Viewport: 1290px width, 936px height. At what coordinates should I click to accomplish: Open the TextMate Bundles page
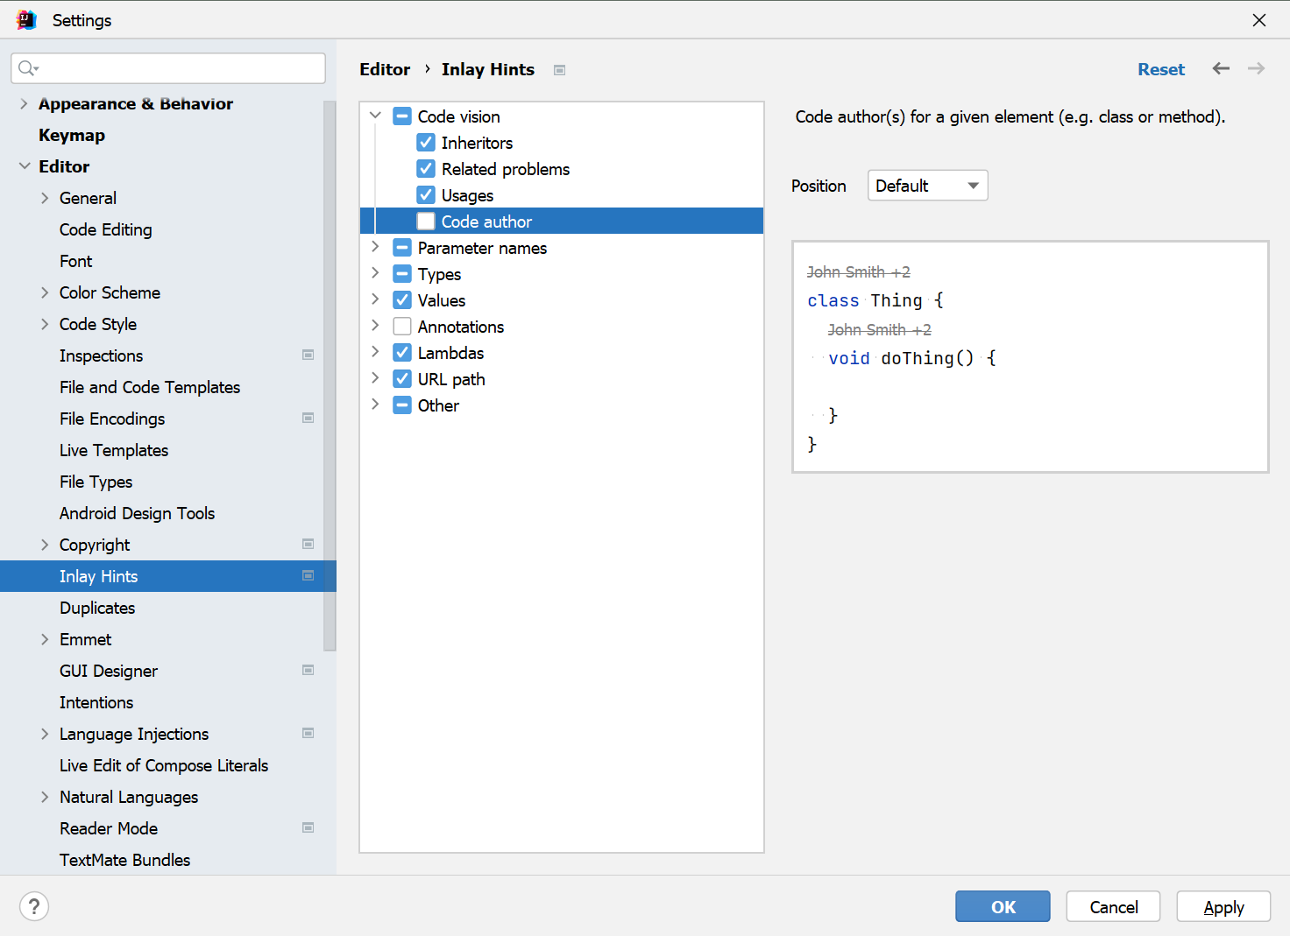click(x=124, y=860)
